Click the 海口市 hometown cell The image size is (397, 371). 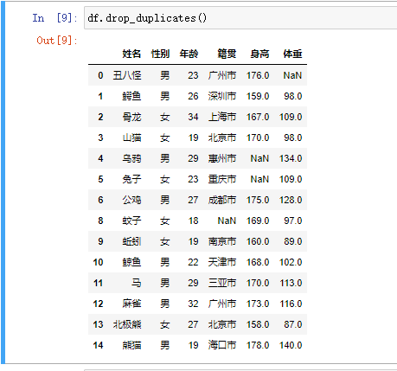(222, 345)
